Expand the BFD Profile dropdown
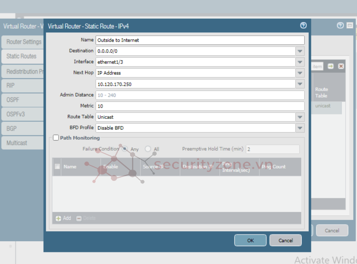 [300, 128]
